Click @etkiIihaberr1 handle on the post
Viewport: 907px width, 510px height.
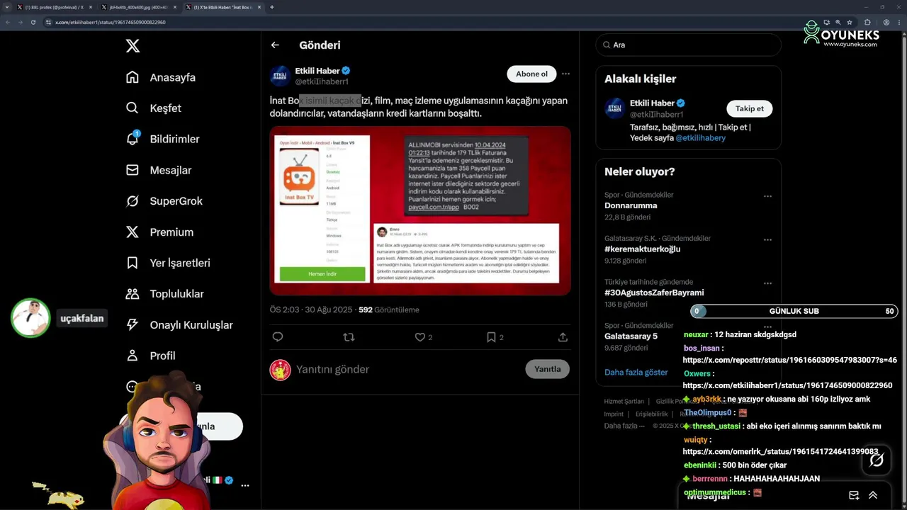click(x=322, y=81)
